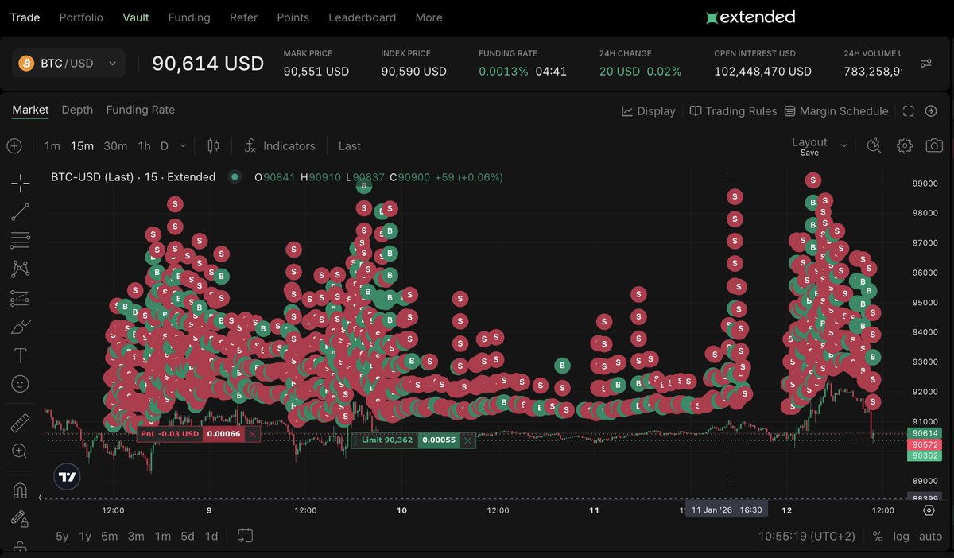Navigate to the Funding page
Image resolution: width=954 pixels, height=558 pixels.
[x=189, y=17]
